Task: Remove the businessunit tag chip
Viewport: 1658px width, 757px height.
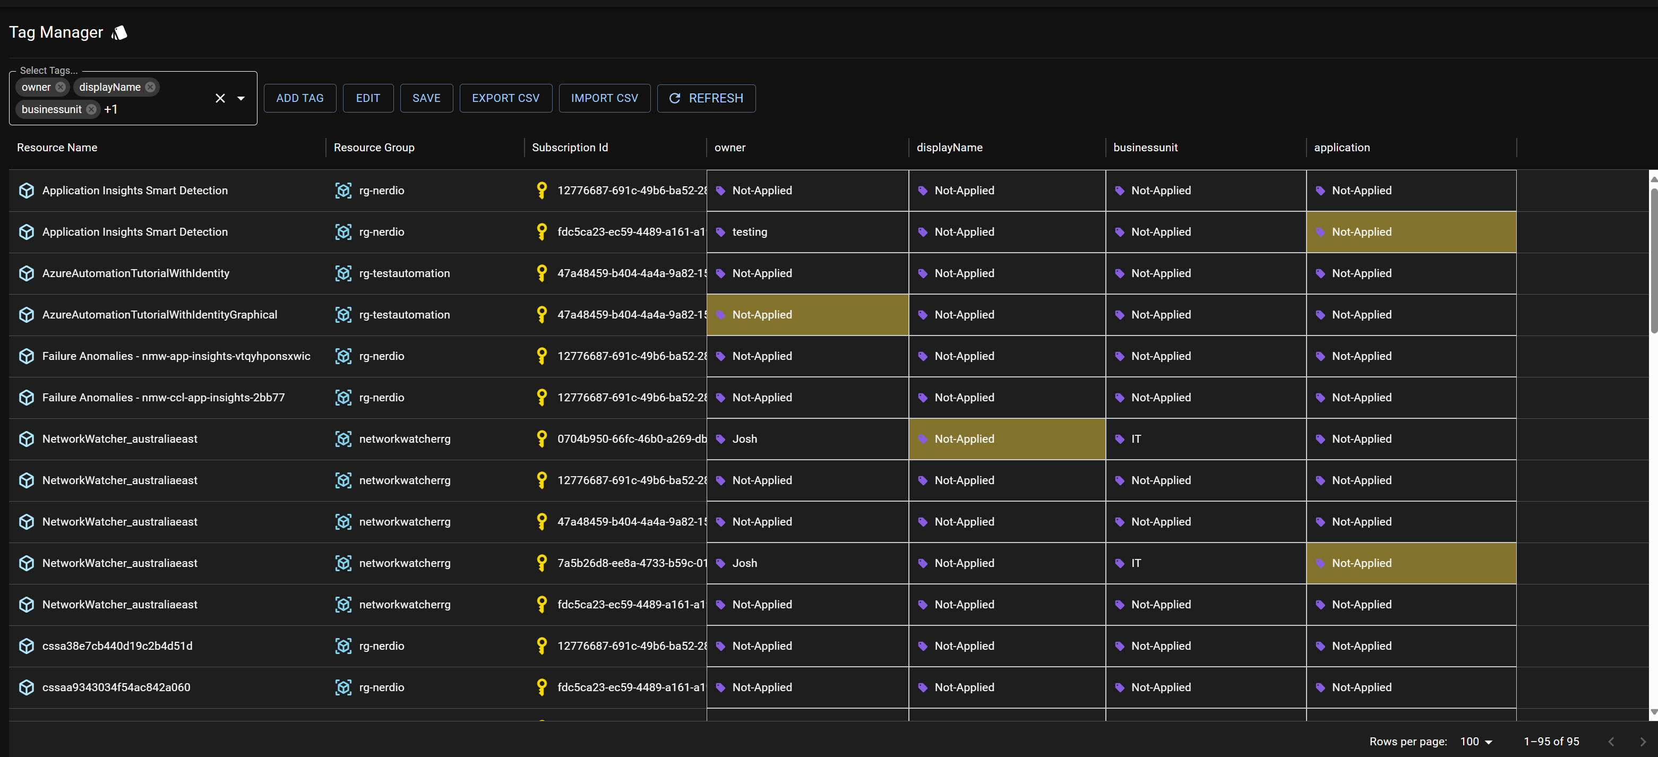Action: [x=91, y=109]
